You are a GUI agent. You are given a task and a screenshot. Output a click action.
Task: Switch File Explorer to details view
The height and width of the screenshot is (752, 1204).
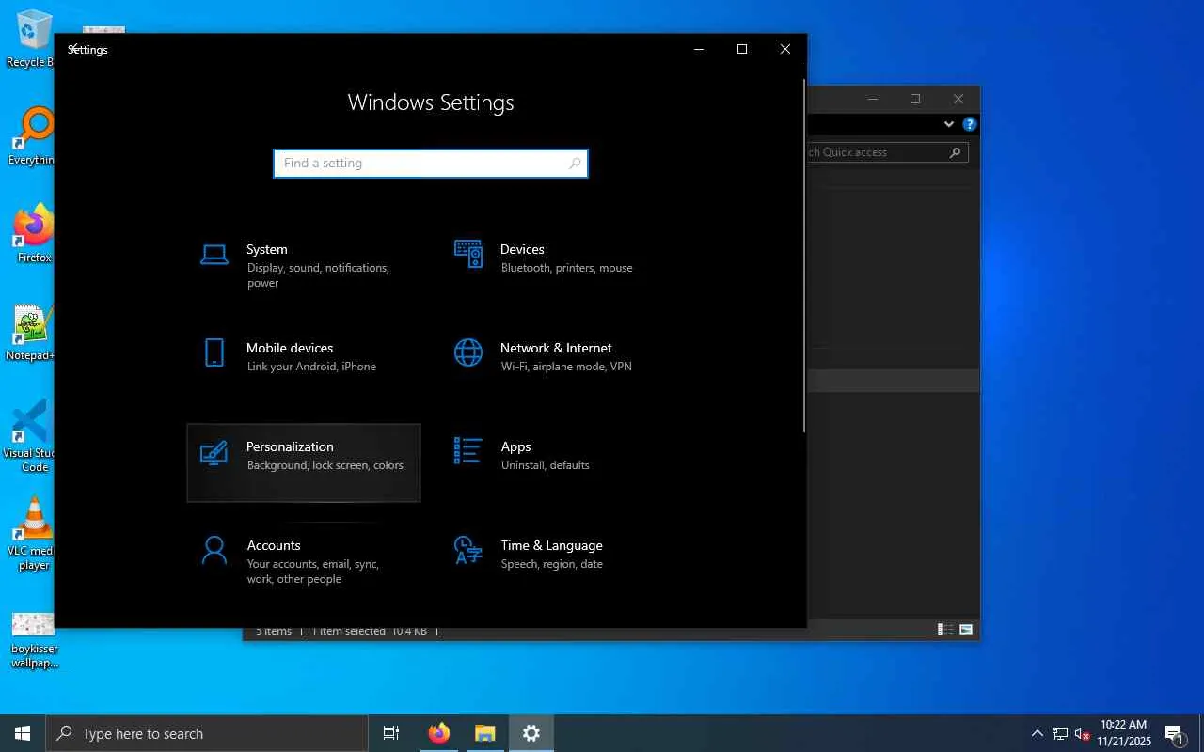tap(944, 630)
